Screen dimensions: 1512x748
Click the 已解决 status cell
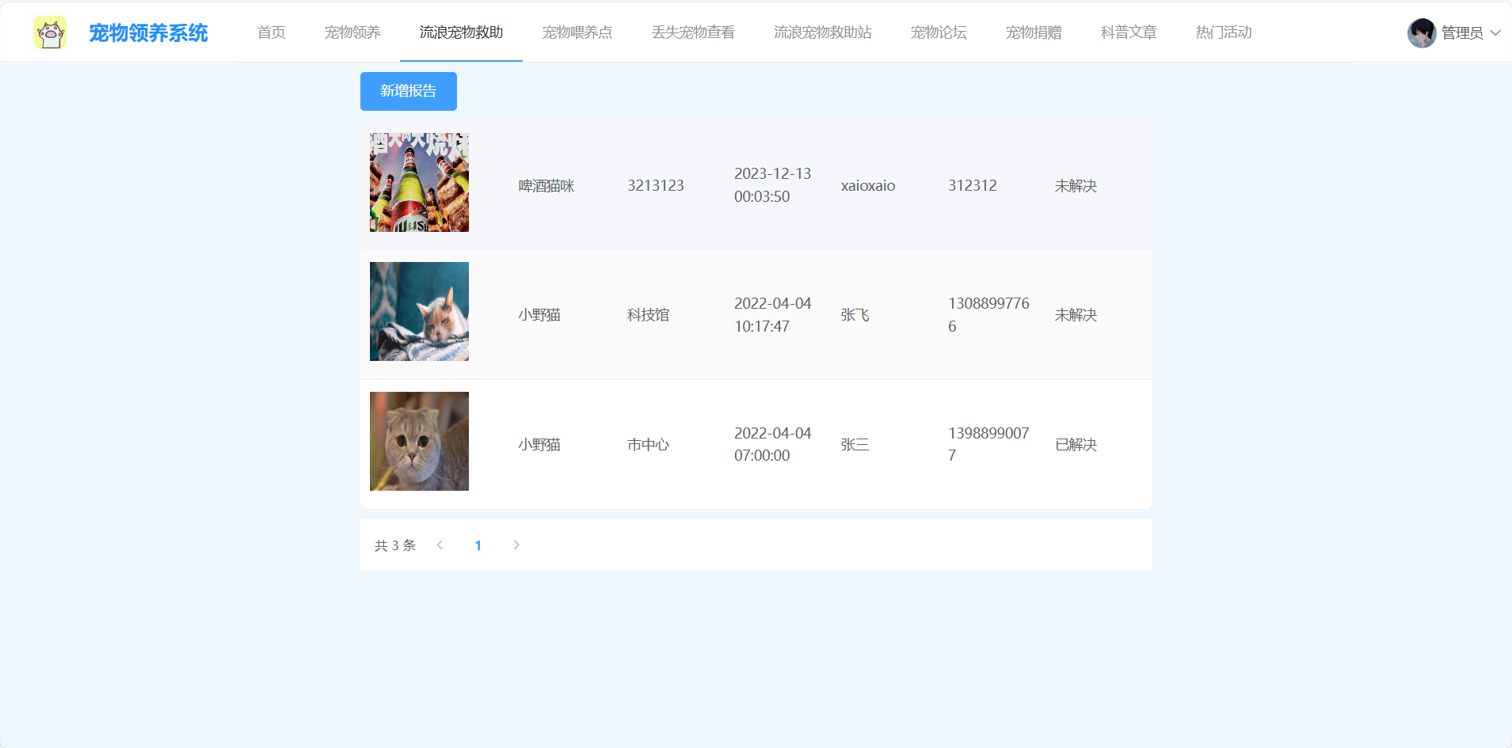[x=1076, y=445]
